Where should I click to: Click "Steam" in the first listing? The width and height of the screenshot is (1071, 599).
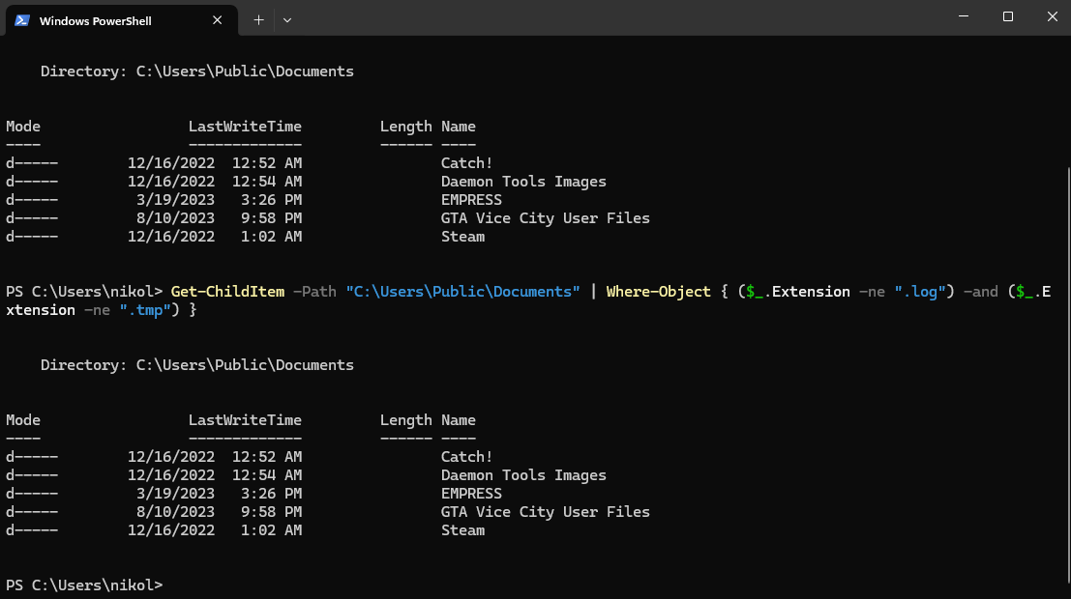tap(462, 237)
